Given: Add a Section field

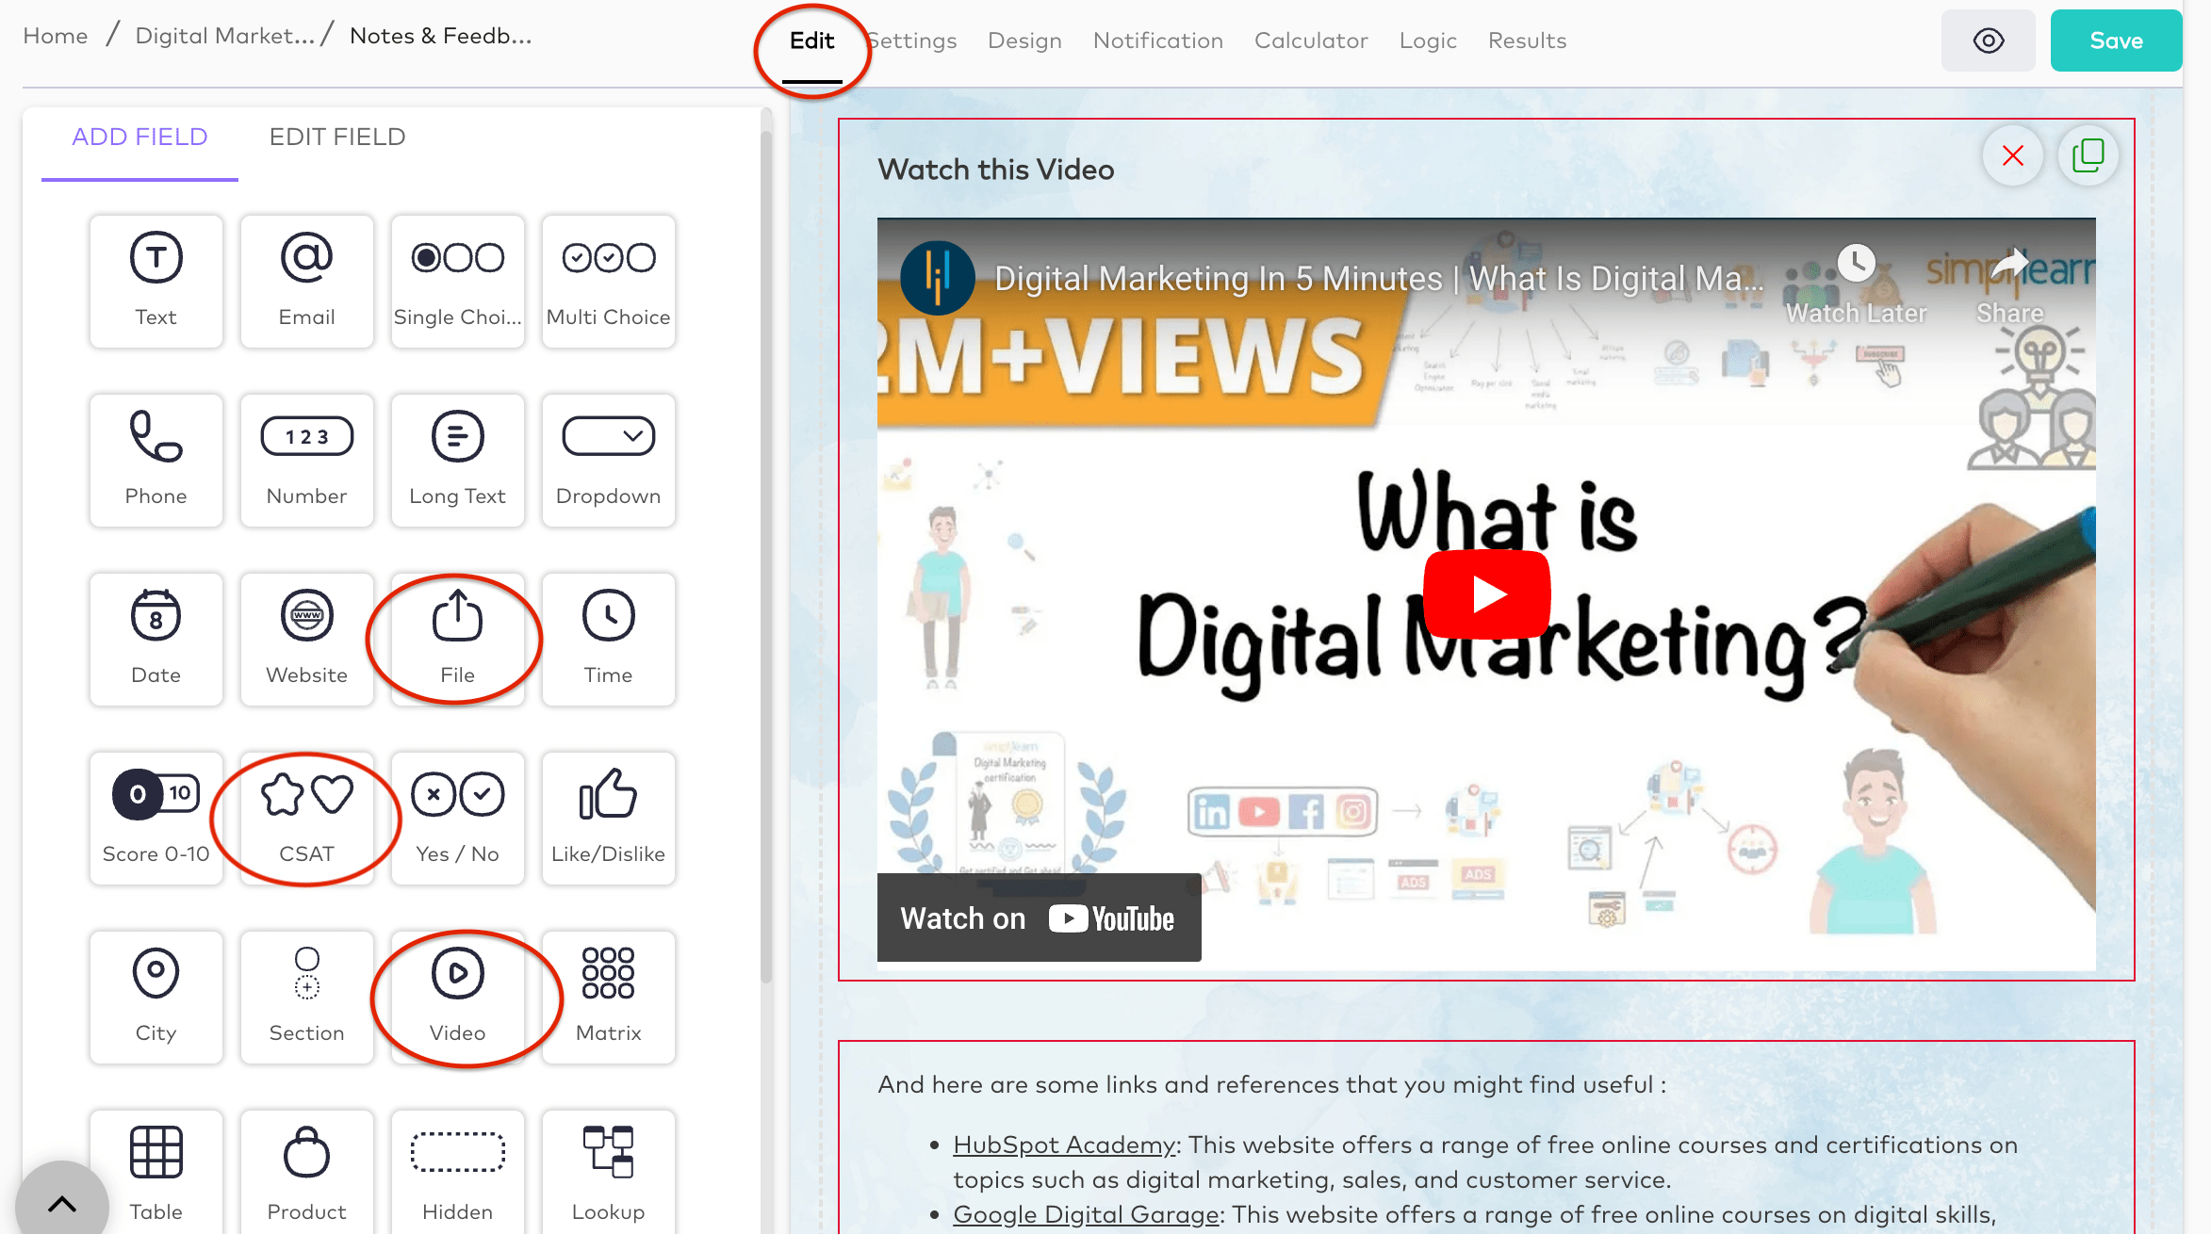Looking at the screenshot, I should pyautogui.click(x=306, y=997).
